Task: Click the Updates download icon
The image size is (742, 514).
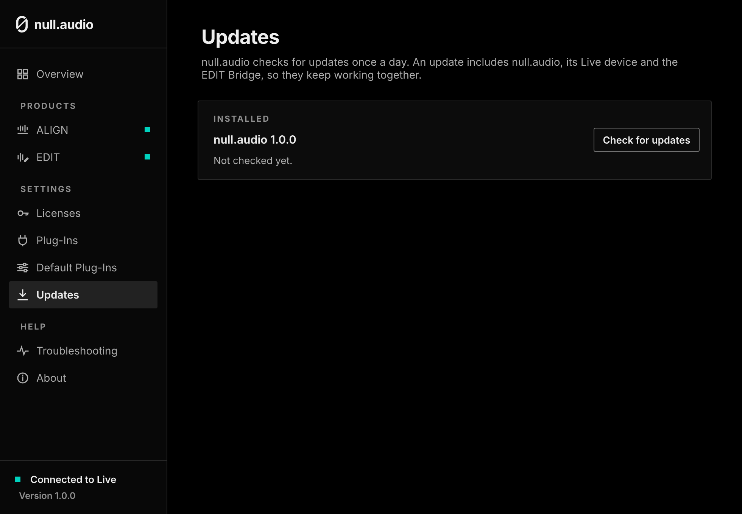Action: click(x=23, y=295)
